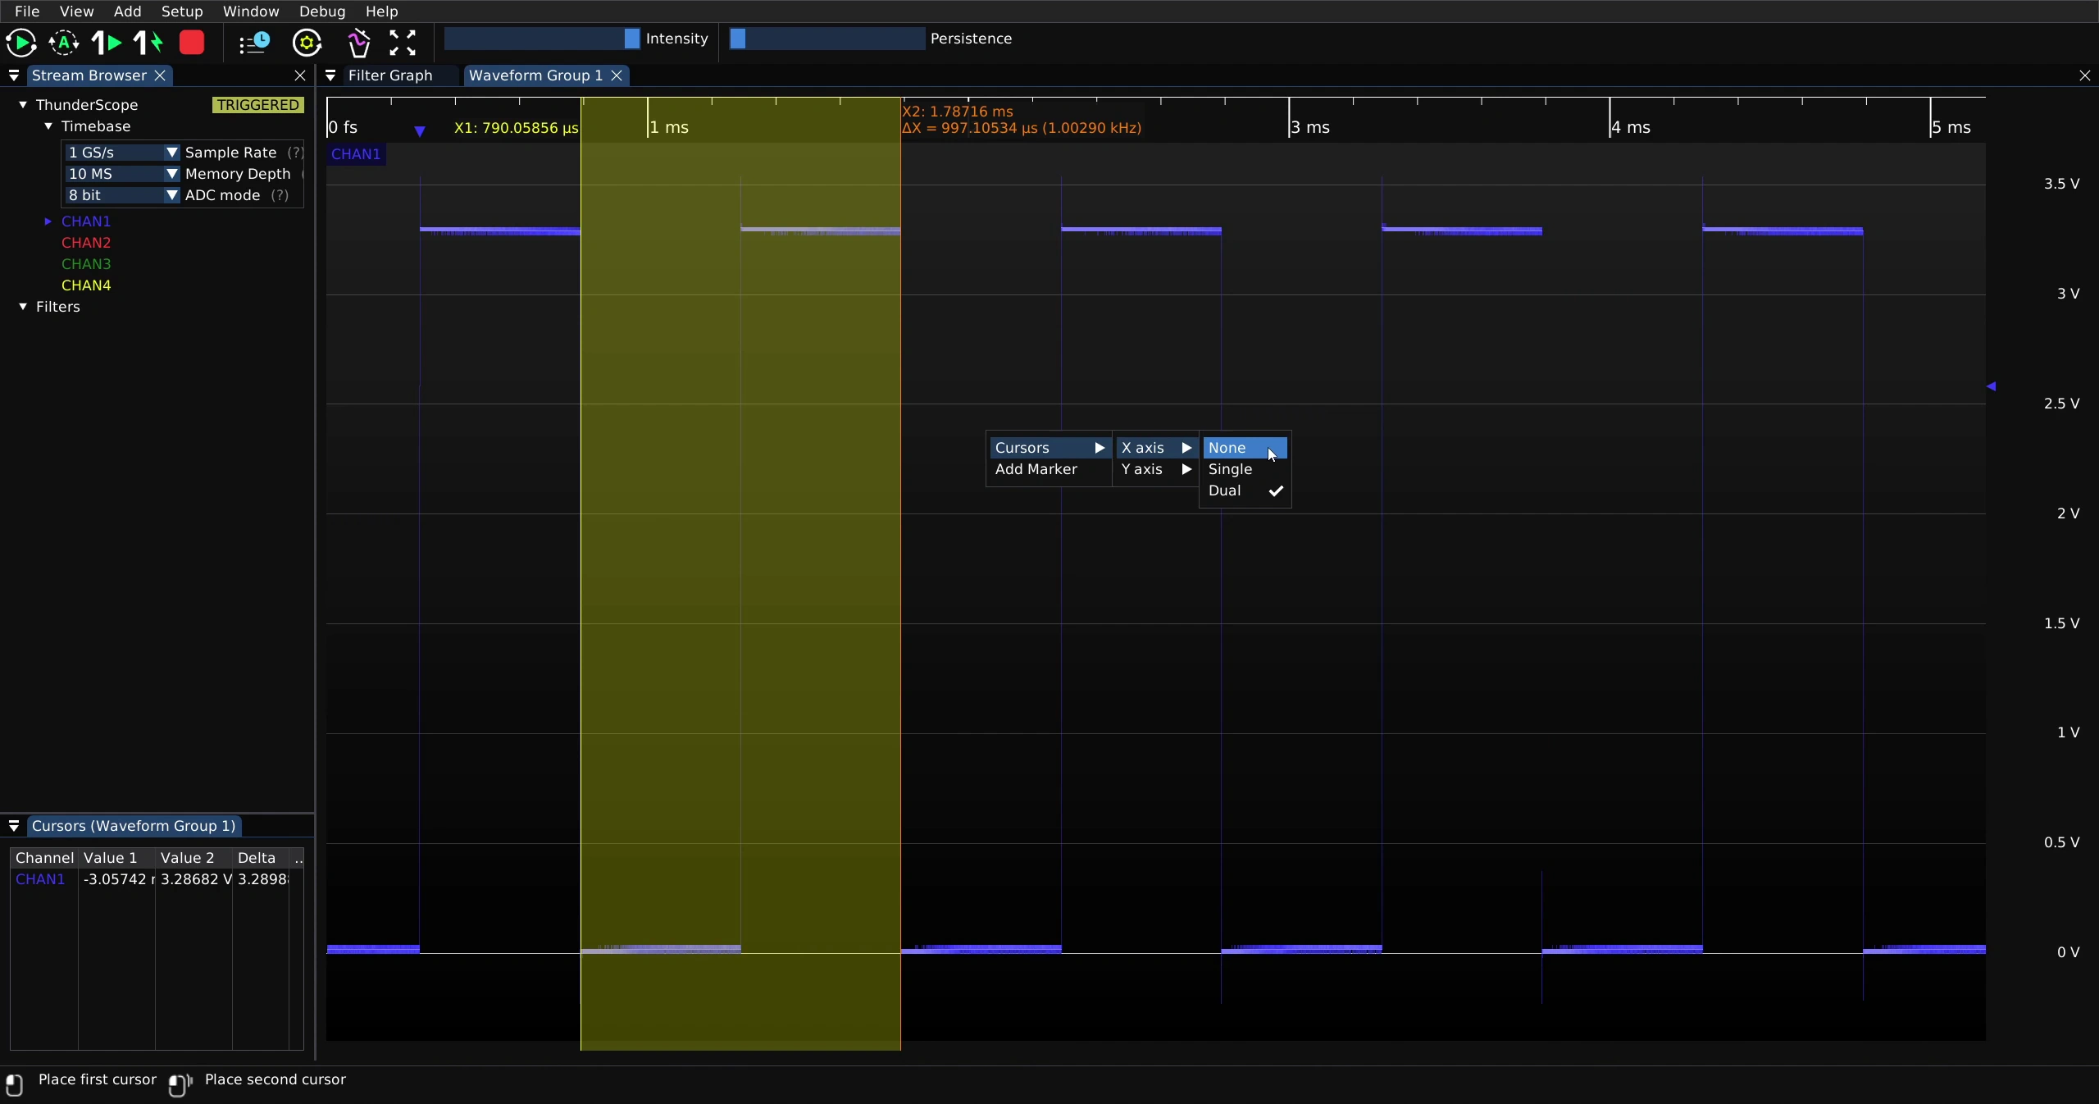
Task: Click the 1 ms mark on the timeline ruler
Action: pos(669,127)
